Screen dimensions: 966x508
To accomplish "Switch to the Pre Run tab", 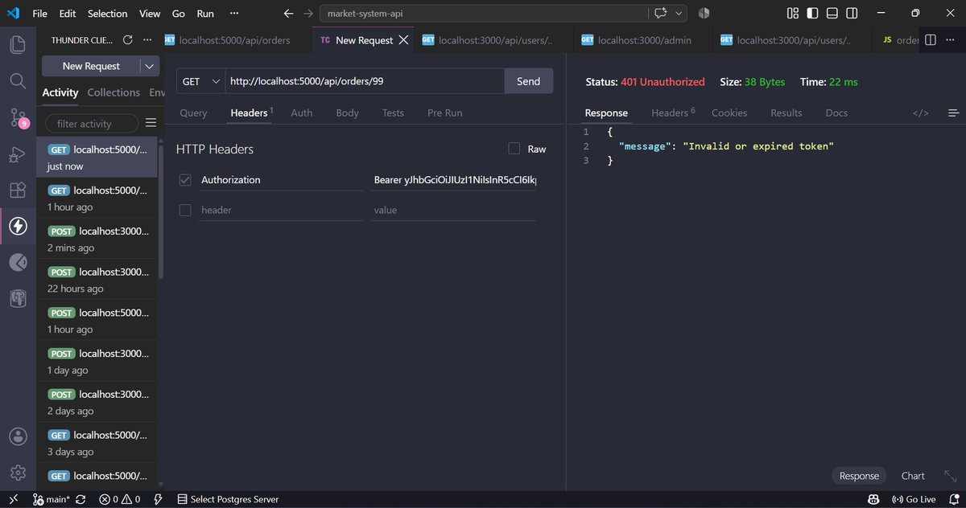I will (x=444, y=113).
